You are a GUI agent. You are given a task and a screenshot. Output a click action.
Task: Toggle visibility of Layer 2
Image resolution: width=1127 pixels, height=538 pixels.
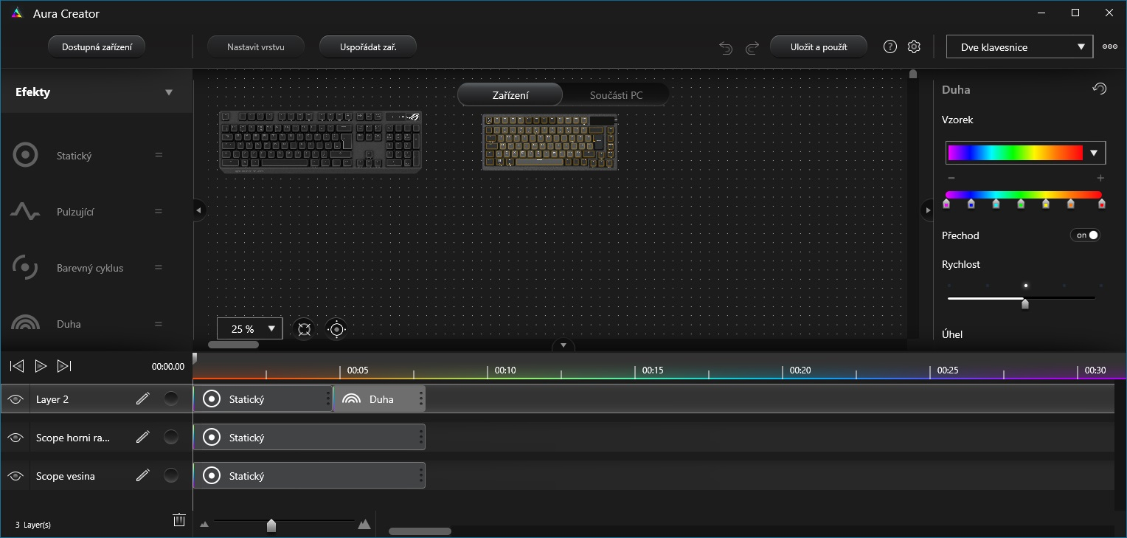click(x=15, y=399)
